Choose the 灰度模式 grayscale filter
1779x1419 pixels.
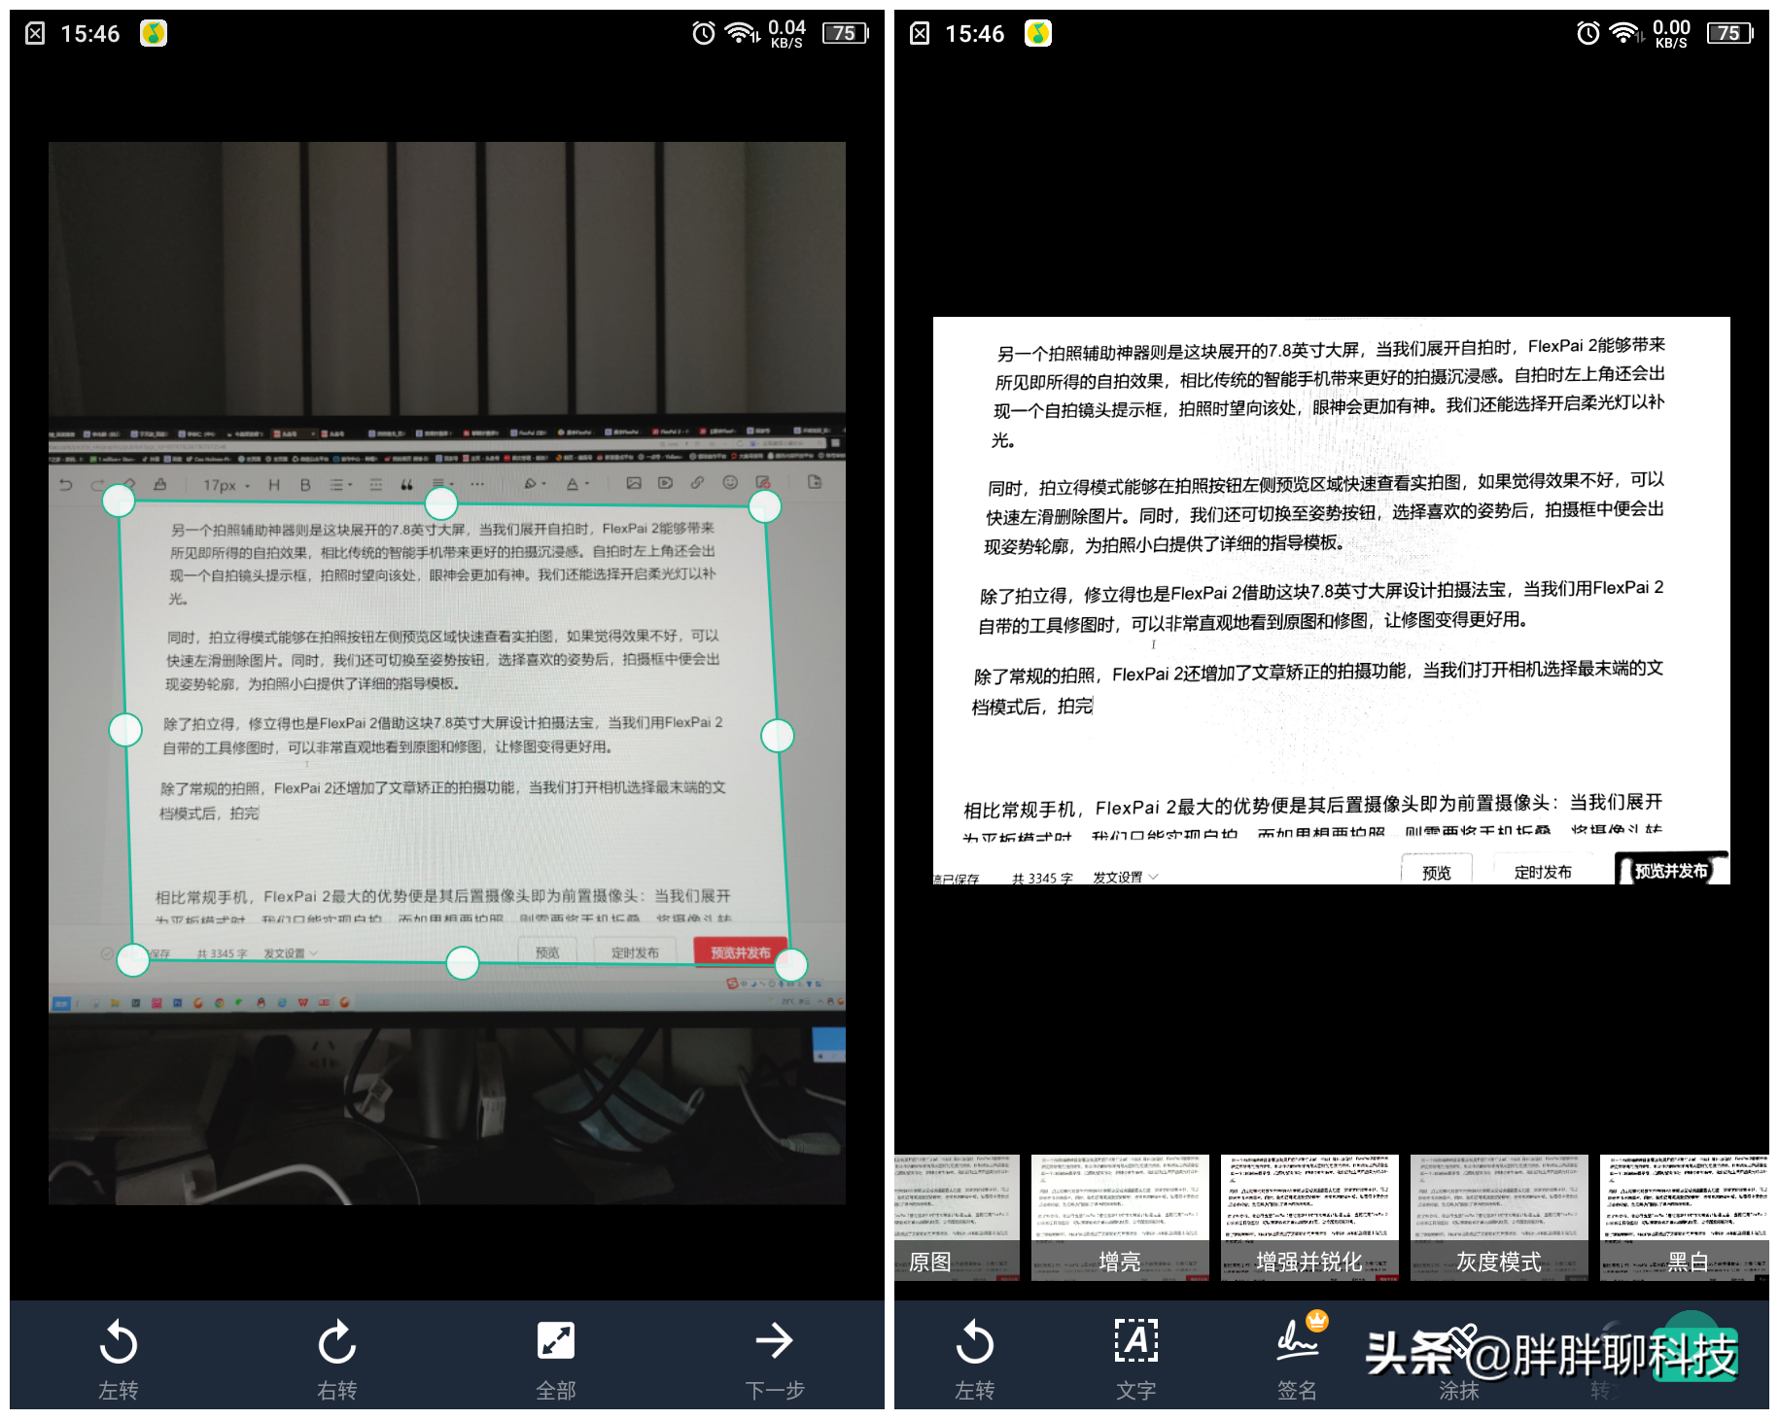(x=1499, y=1218)
